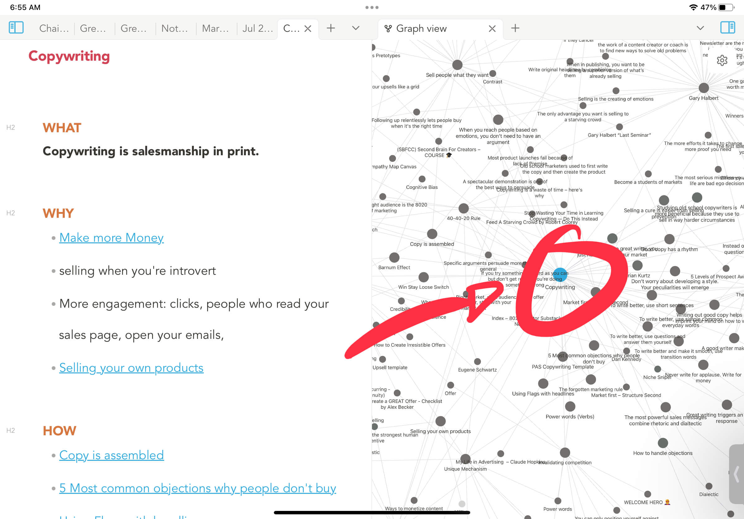The width and height of the screenshot is (744, 519).
Task: Toggle the left sidebar panel icon
Action: pos(16,27)
